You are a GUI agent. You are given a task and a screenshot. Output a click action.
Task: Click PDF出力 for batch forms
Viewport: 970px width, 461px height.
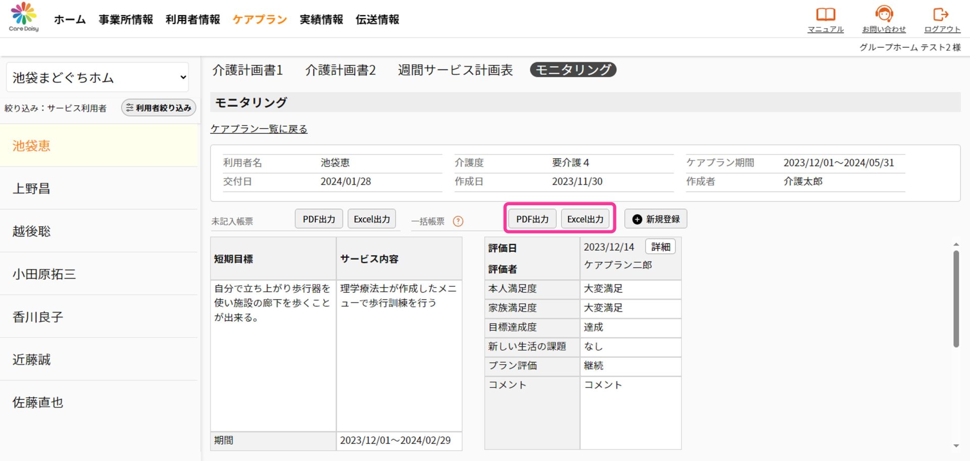click(x=532, y=219)
